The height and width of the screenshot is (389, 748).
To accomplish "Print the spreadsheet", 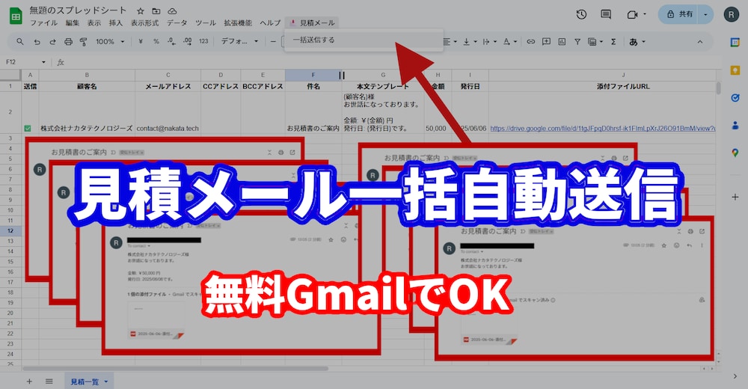I will [68, 42].
